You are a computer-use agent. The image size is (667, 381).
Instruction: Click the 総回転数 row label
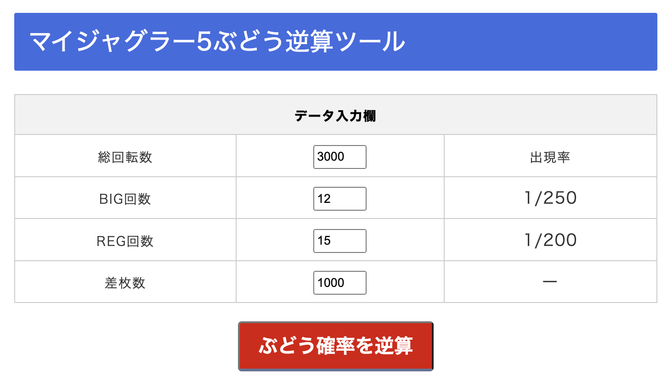tap(125, 156)
